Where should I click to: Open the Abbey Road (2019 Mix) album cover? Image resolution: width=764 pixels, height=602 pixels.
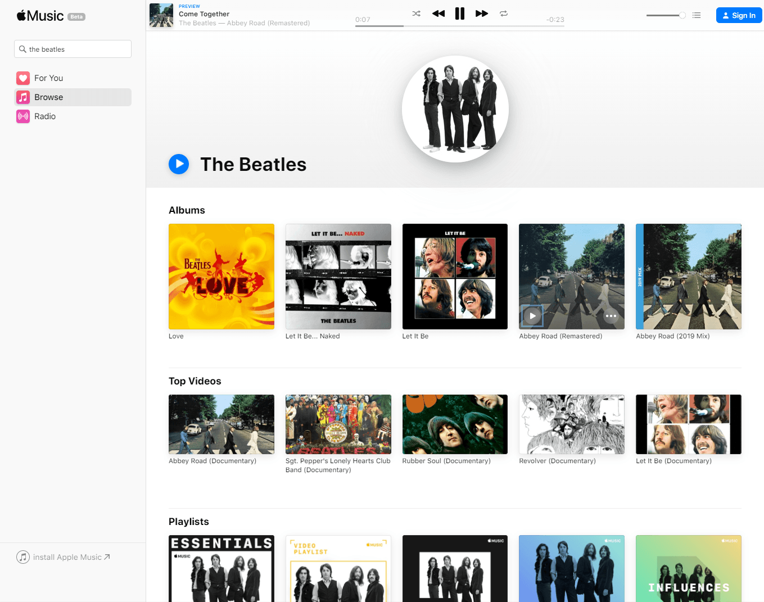coord(689,277)
